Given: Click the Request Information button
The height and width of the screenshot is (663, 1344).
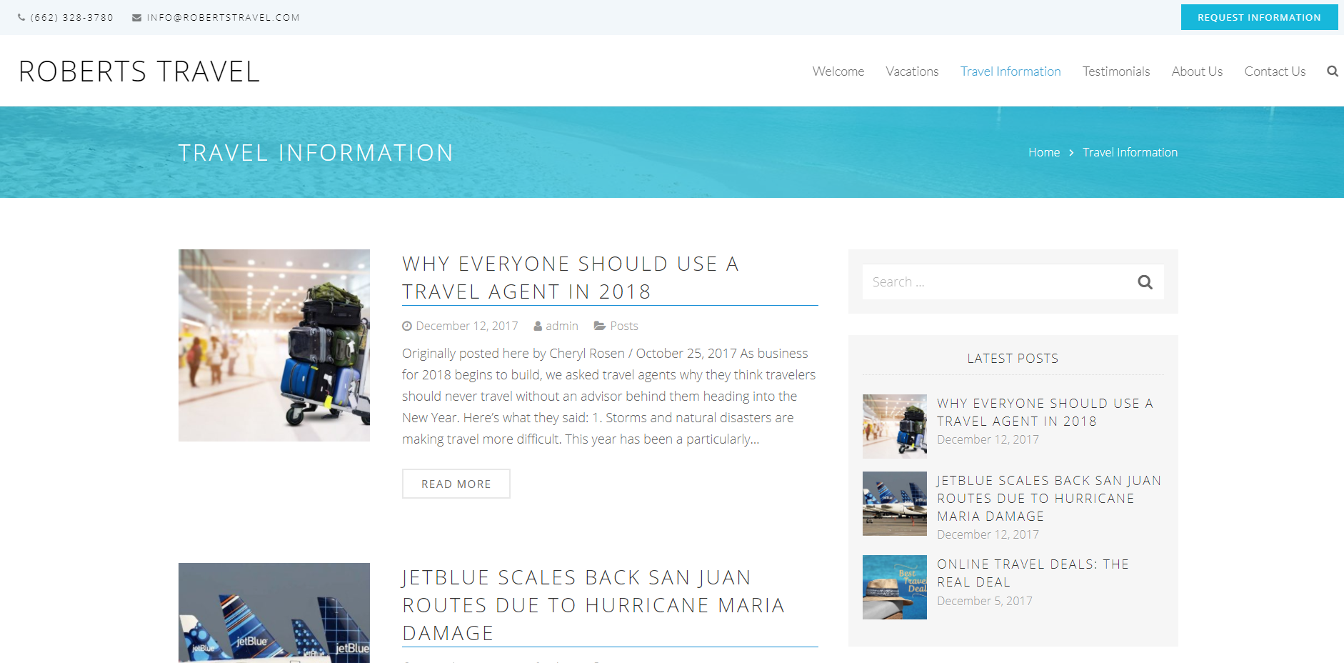Looking at the screenshot, I should tap(1259, 17).
